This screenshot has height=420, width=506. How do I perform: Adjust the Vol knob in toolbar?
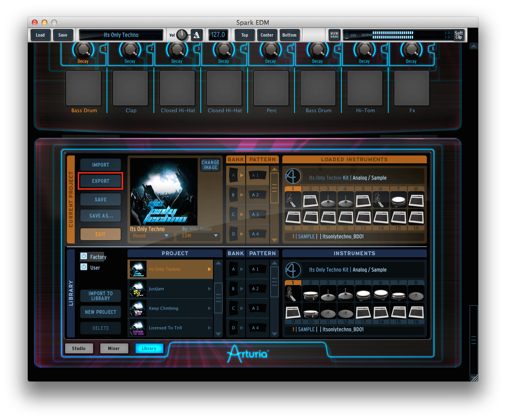coord(182,35)
